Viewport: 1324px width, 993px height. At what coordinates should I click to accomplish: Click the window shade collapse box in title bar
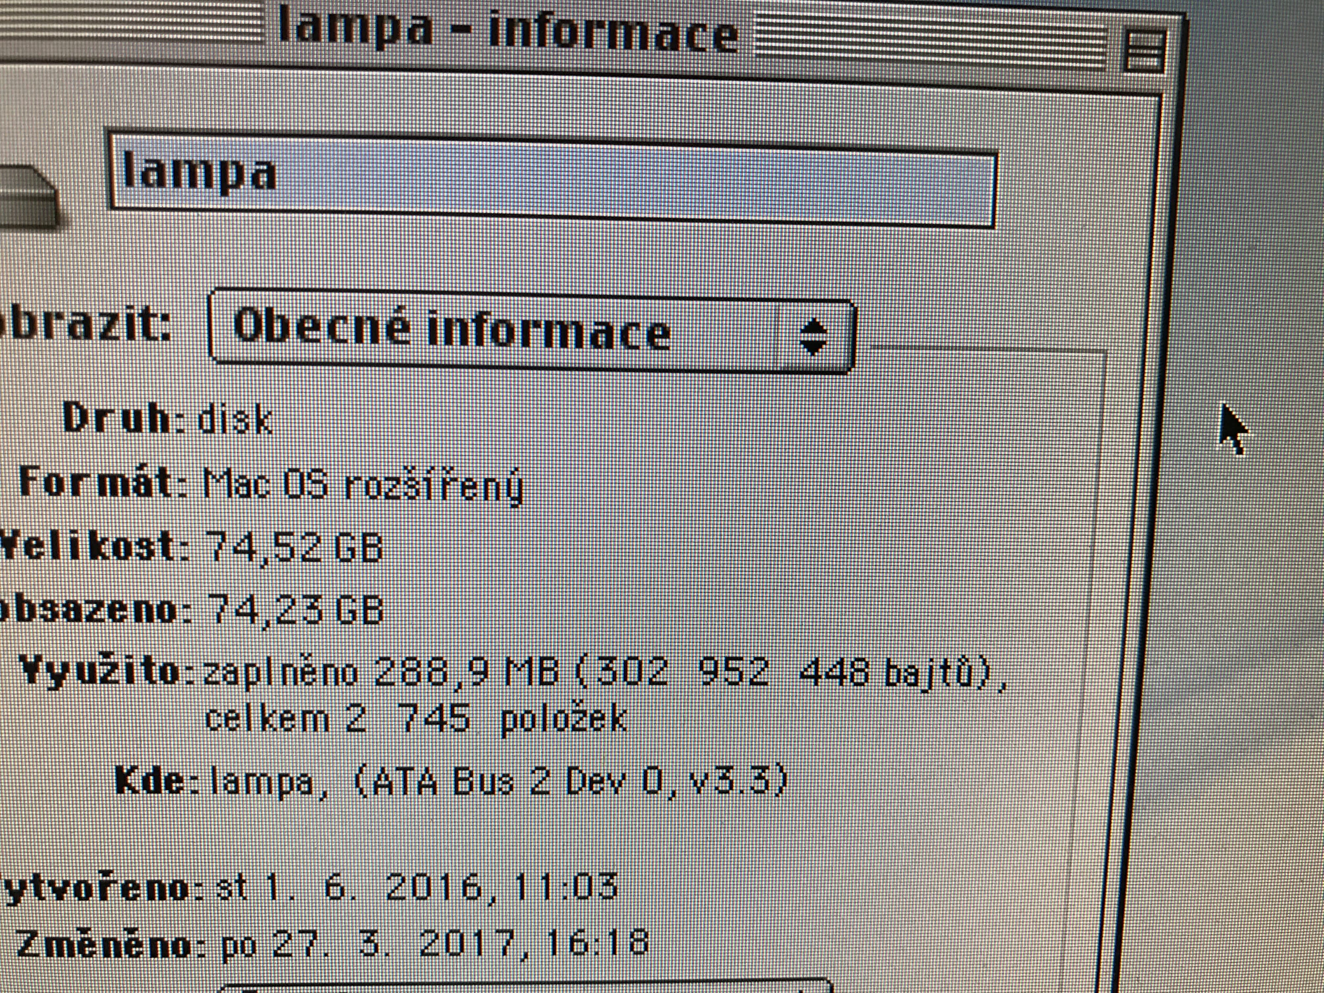pos(1144,52)
